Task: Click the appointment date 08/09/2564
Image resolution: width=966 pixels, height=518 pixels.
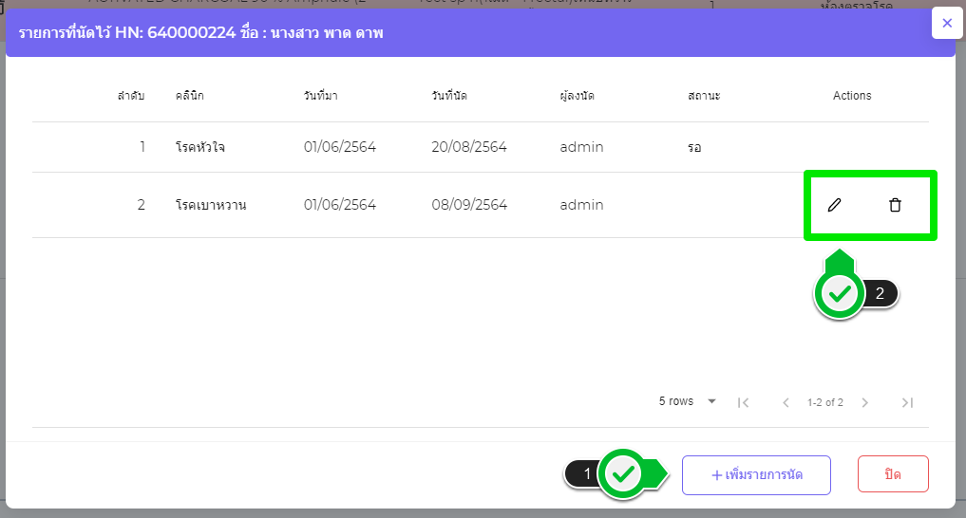Action: pyautogui.click(x=469, y=205)
